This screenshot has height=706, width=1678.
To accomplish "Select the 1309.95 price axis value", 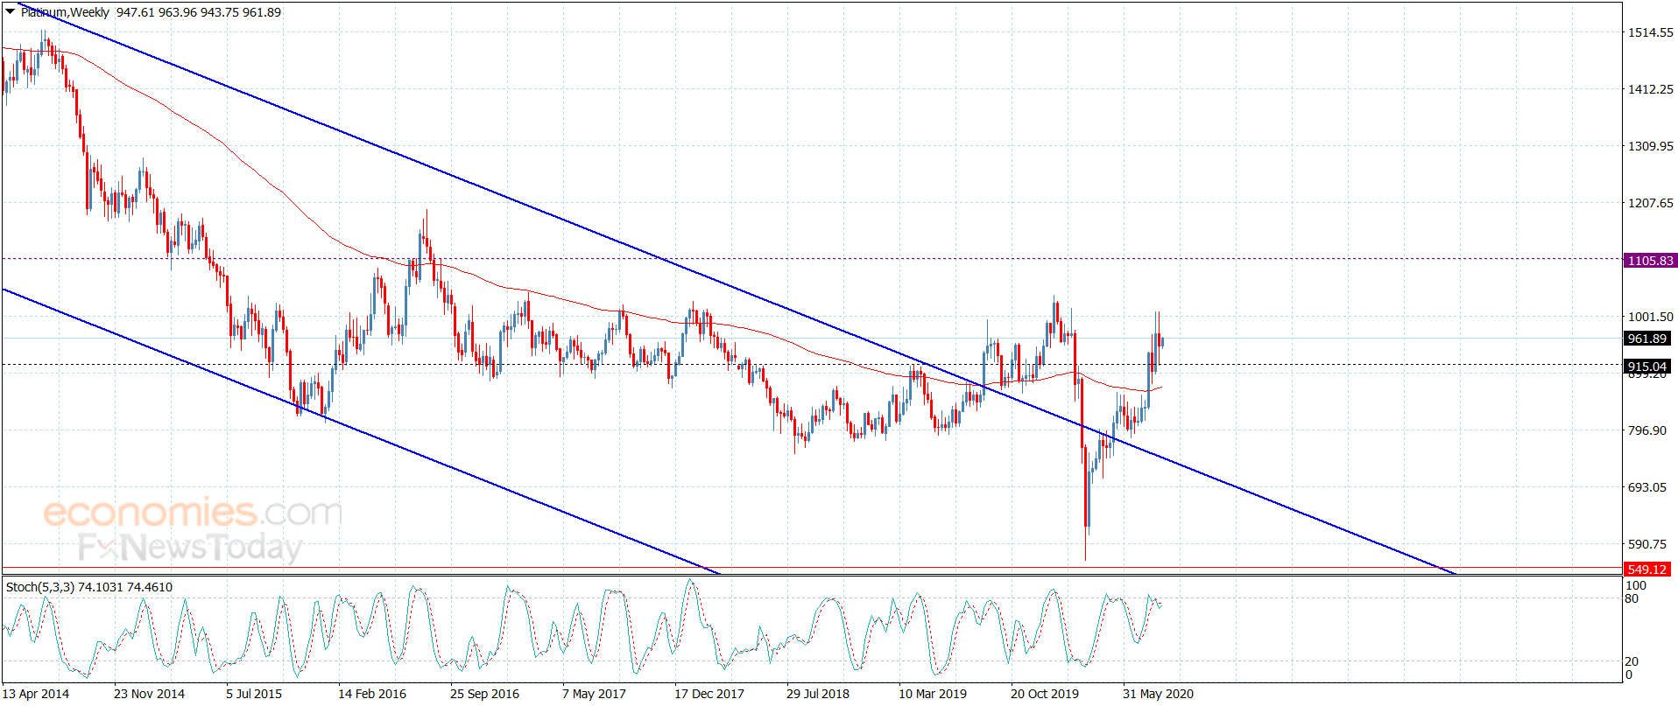I will coord(1650,146).
